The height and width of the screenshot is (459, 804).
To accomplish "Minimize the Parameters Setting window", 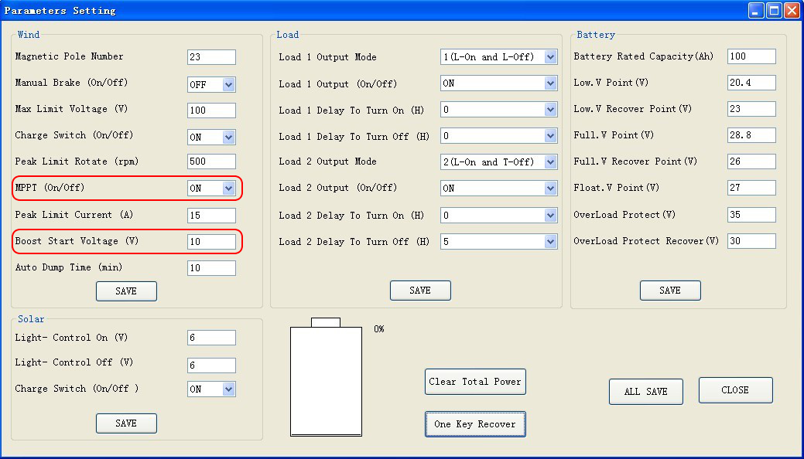I will pos(756,10).
